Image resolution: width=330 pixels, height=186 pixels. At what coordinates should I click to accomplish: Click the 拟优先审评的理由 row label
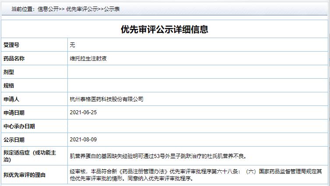[x=25, y=175]
